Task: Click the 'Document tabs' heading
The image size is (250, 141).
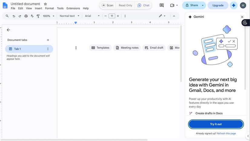Action: click(17, 40)
